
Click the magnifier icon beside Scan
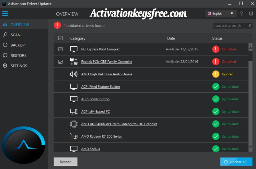tap(5, 35)
